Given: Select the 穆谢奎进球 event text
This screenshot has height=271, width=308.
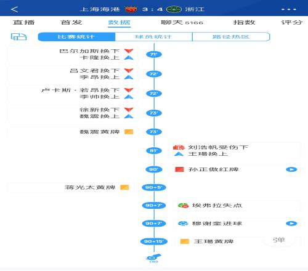Looking at the screenshot, I should [217, 224].
